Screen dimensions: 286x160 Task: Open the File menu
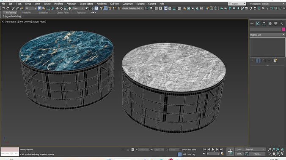click(3, 4)
